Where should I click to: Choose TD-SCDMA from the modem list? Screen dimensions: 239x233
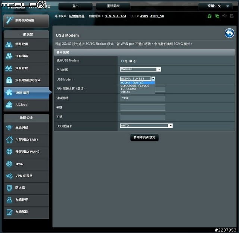point(129,89)
